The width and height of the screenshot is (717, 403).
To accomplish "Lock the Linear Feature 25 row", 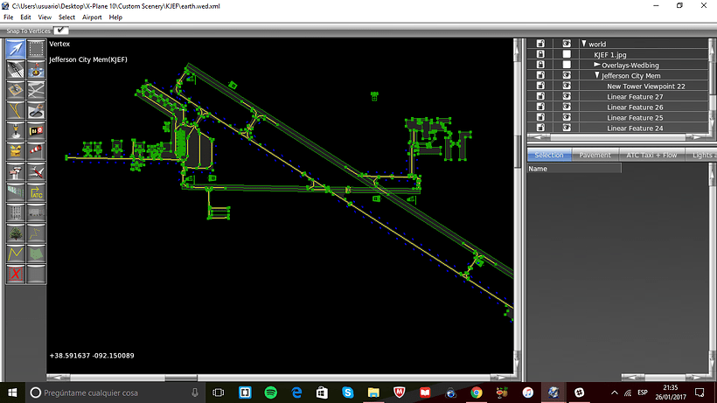I will click(540, 117).
